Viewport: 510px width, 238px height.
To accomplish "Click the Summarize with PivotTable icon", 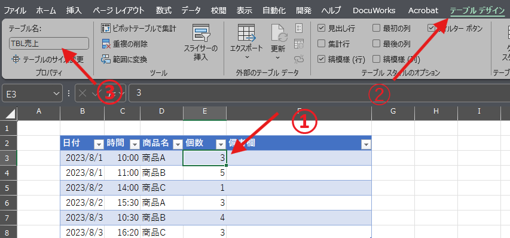I will pos(106,29).
